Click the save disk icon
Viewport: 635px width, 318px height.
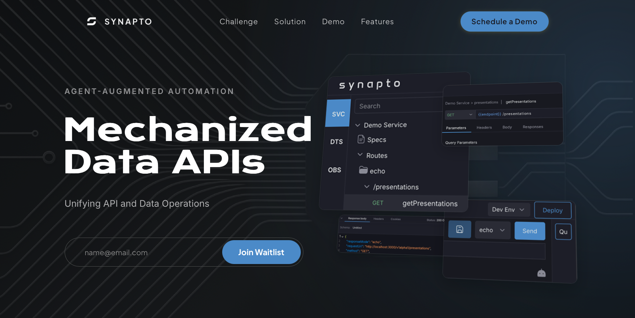click(460, 230)
